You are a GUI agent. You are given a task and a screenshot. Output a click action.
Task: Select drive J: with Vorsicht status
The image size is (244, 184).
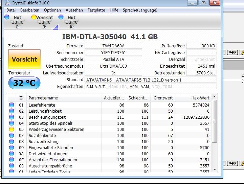(x=45, y=22)
